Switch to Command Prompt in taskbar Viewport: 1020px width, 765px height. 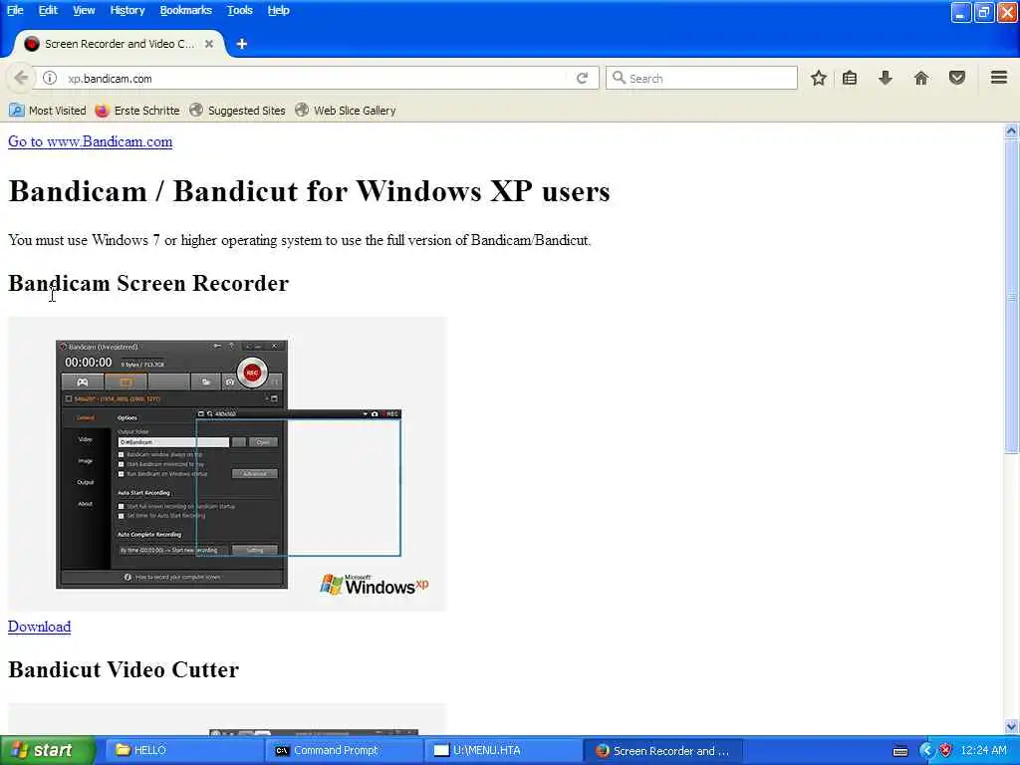344,751
